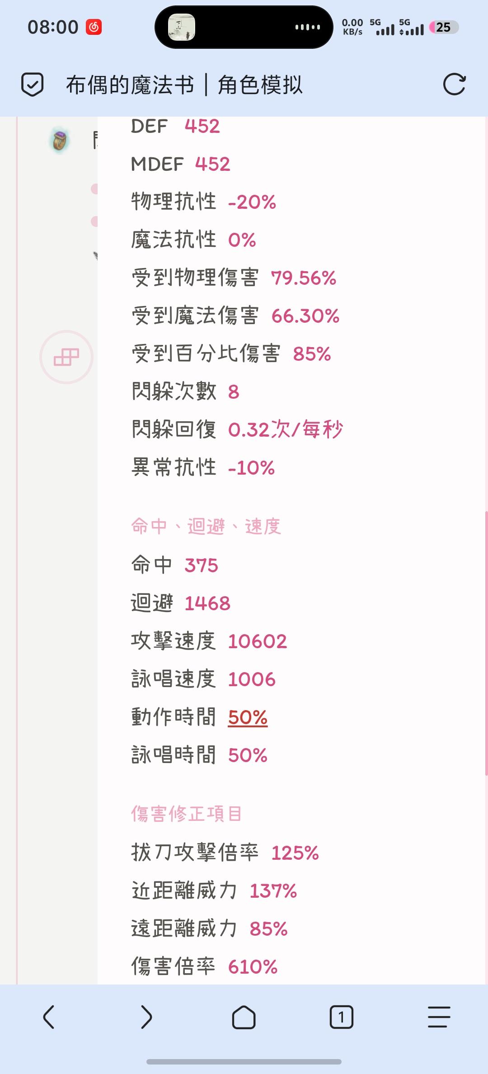The image size is (488, 1074).
Task: Tap the 拔刀攻擊倍率 125% stat
Action: [225, 853]
